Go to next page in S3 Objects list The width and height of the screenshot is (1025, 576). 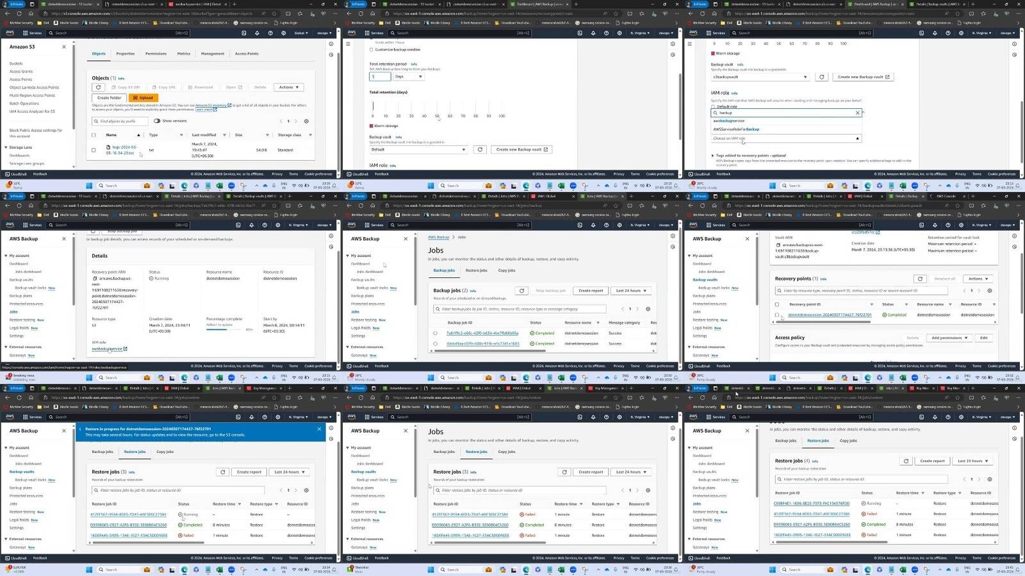tap(296, 121)
